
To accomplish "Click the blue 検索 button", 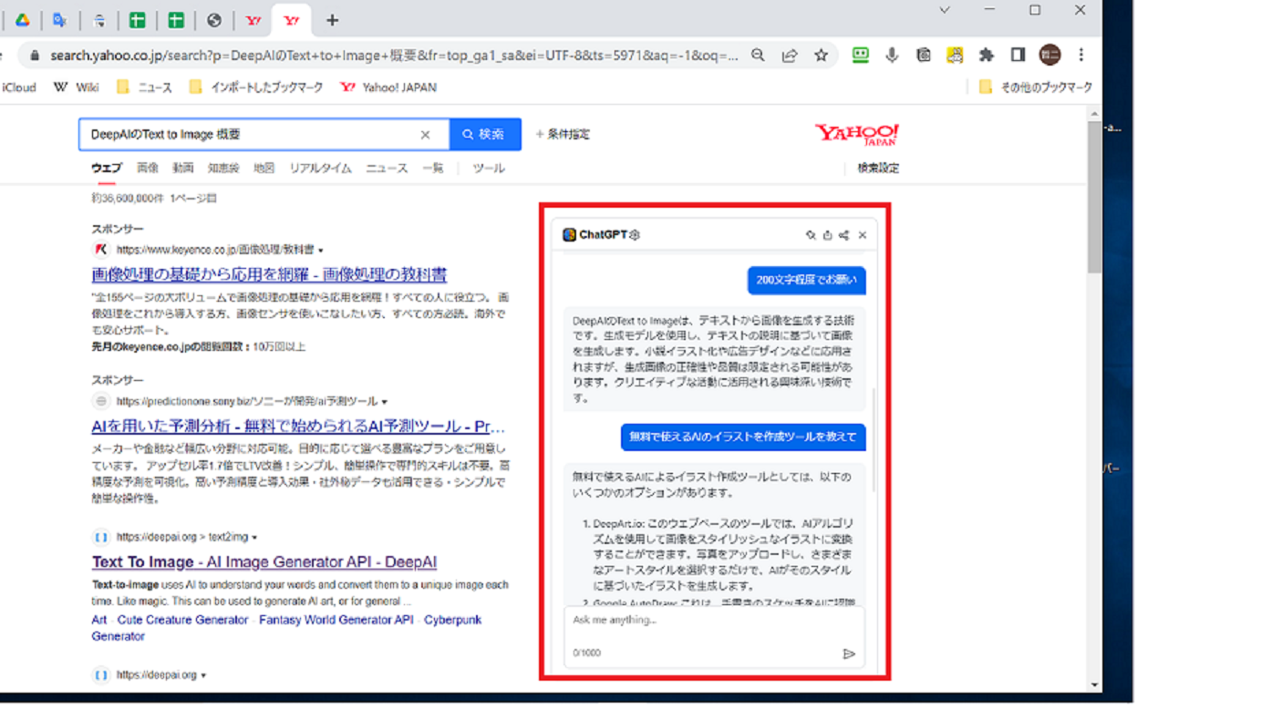I will point(485,135).
